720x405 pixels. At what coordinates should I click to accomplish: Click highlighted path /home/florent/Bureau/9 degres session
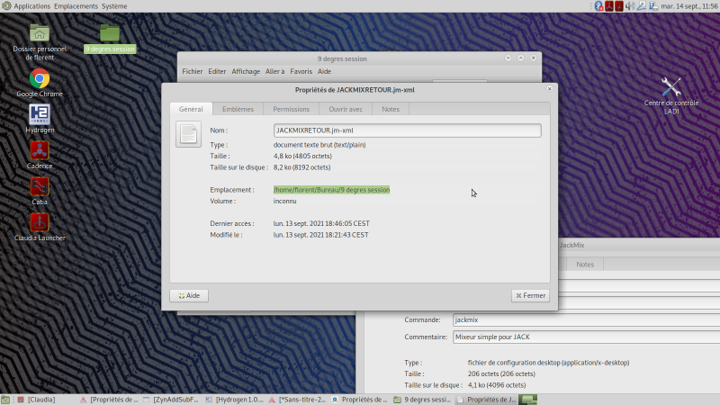331,190
